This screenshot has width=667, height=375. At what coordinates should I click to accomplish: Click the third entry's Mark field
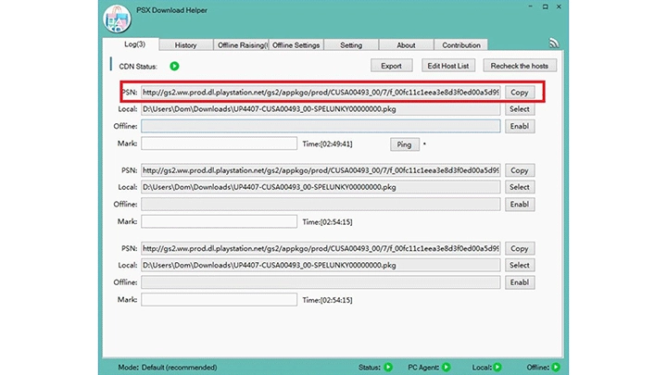point(219,300)
